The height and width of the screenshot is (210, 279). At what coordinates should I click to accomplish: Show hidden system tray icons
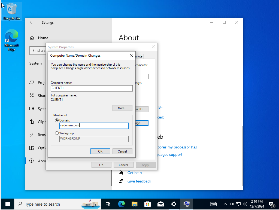225,204
